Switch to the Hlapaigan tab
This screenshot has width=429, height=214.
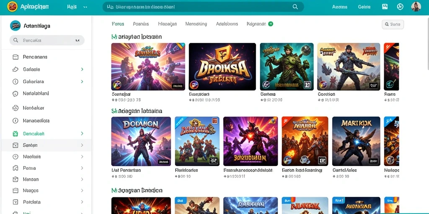pos(167,24)
